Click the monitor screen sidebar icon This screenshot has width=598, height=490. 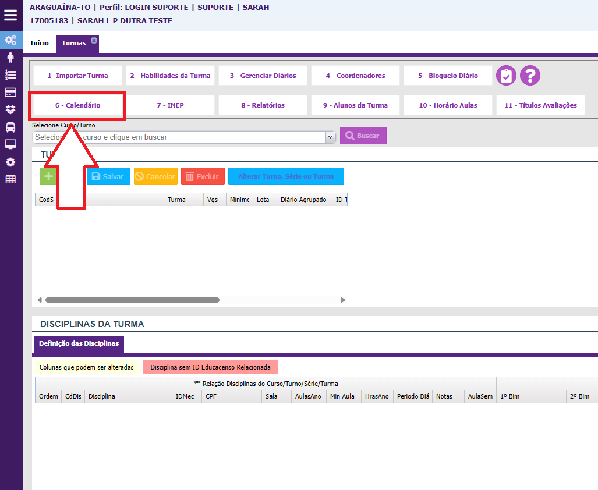[10, 144]
